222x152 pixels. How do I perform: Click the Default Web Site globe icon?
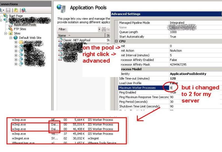16,38
